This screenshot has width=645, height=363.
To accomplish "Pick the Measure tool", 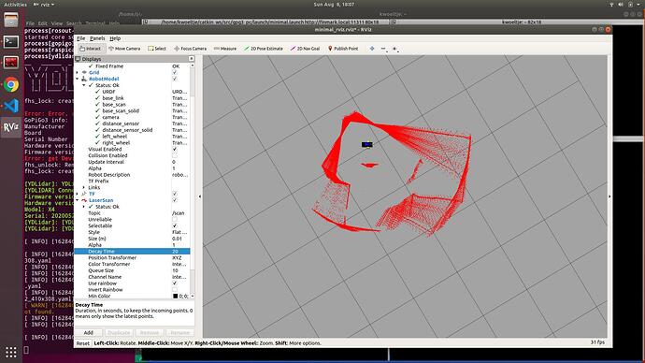I will 225,49.
